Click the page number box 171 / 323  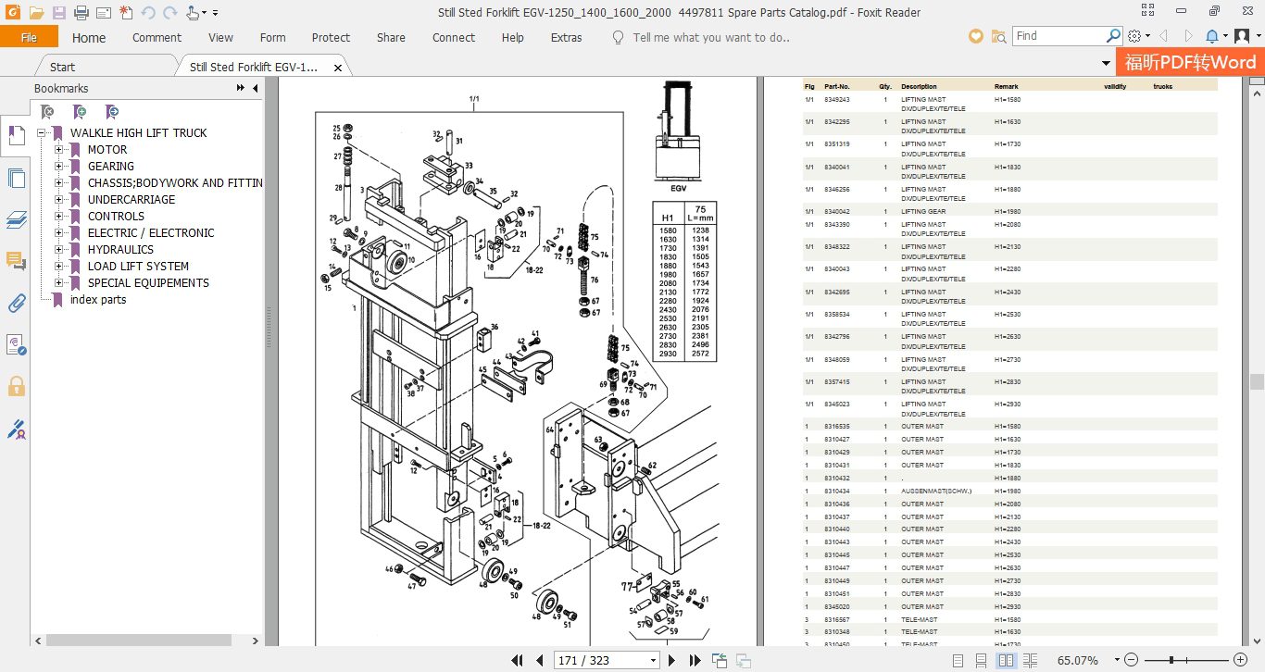(607, 661)
